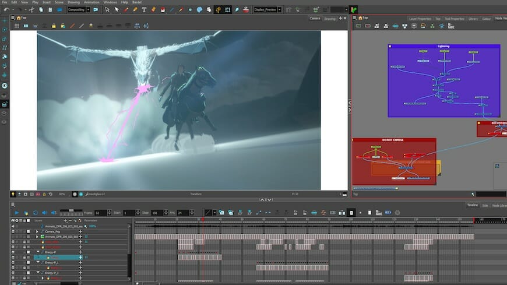Viewport: 507px width, 285px height.
Task: Open the Windows menu
Action: (110, 2)
